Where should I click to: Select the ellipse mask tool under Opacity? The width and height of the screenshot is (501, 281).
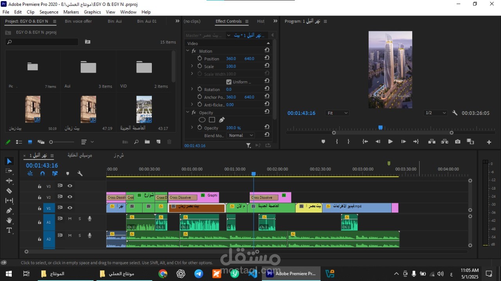pos(202,120)
